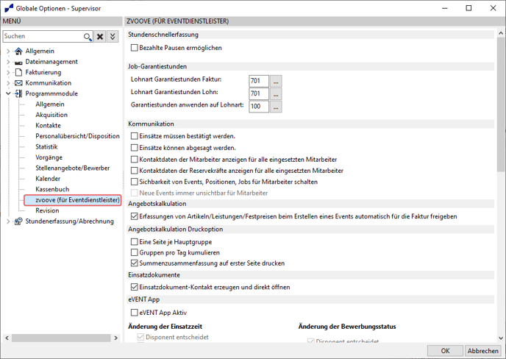Expand the Stundenerfassung/Abrechnung node
Image resolution: width=506 pixels, height=359 pixels.
8,221
